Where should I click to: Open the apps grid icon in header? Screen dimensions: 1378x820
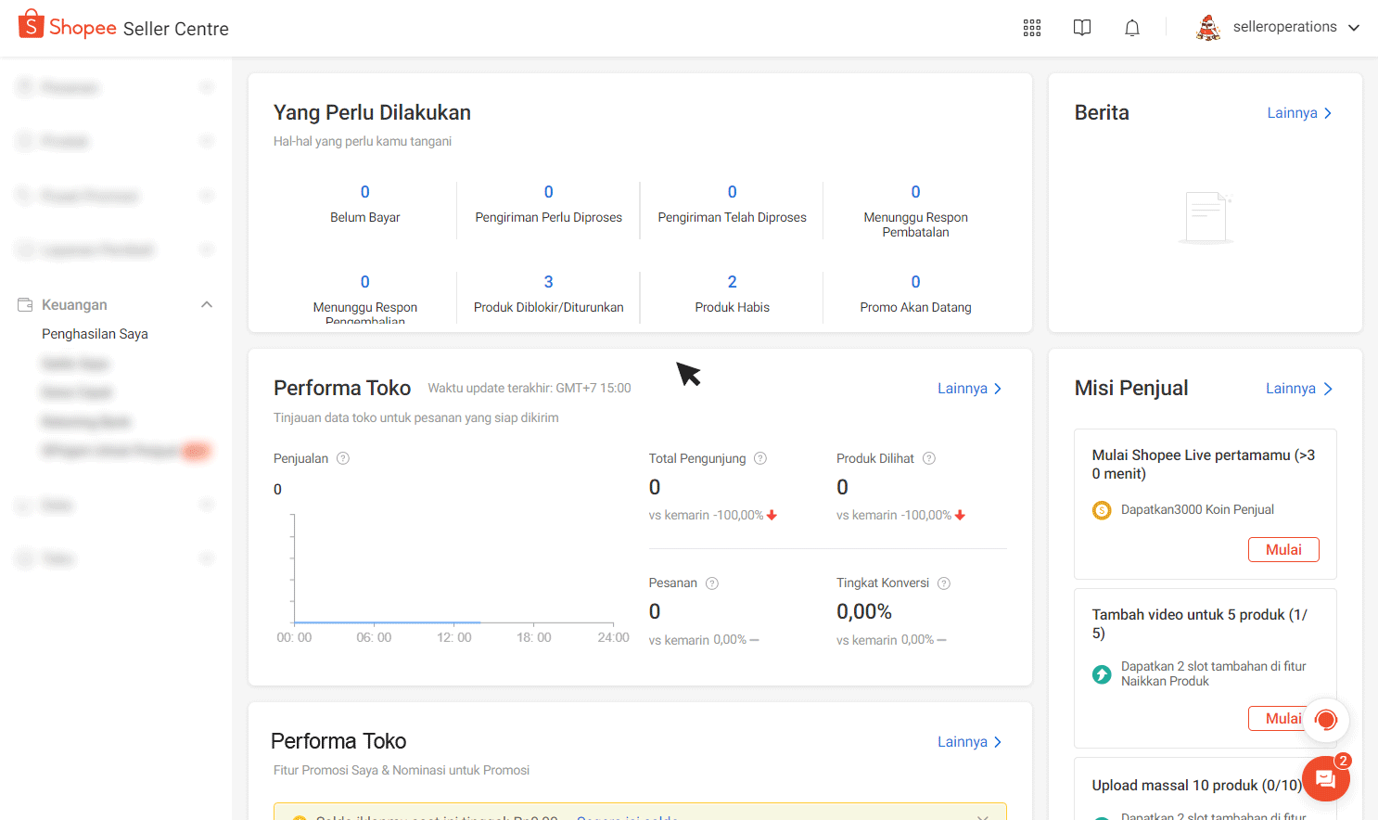[x=1032, y=28]
